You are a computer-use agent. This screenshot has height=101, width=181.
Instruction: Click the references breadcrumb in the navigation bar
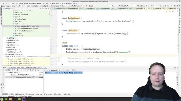(54, 6)
